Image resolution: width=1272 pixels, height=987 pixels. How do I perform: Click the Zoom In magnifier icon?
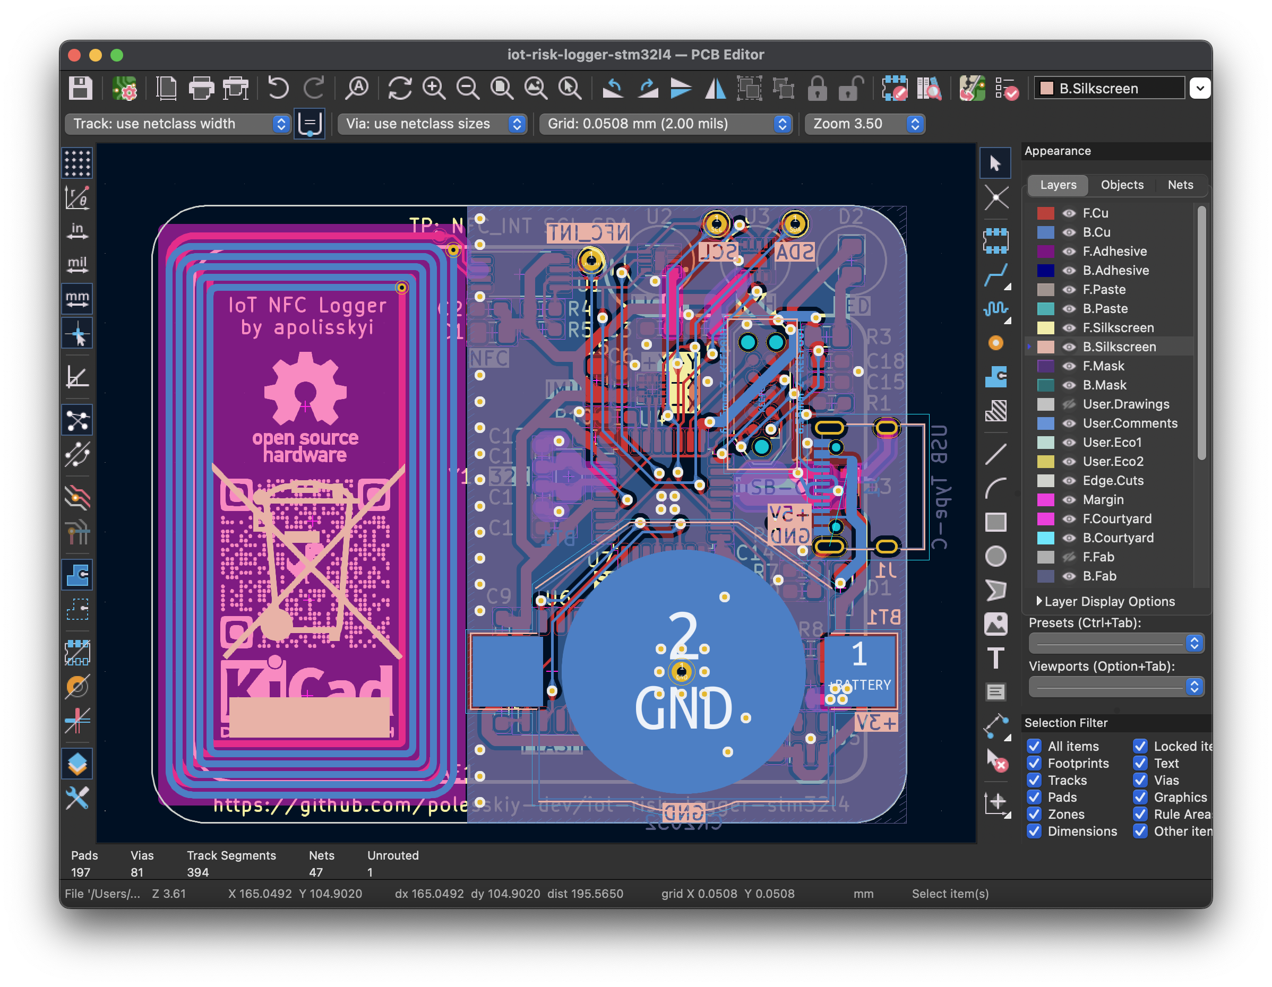pyautogui.click(x=434, y=89)
